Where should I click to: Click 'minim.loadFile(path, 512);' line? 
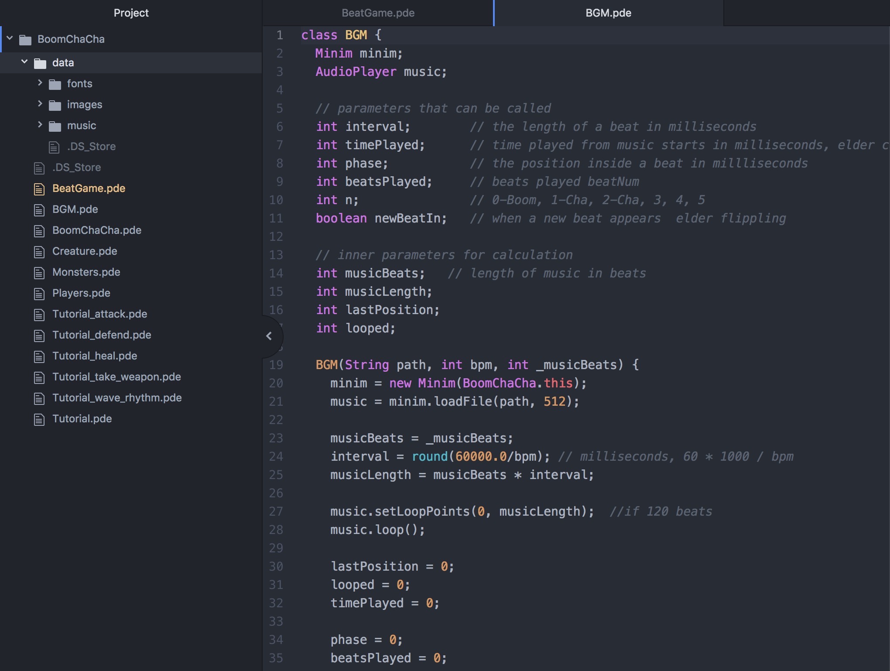pos(484,401)
